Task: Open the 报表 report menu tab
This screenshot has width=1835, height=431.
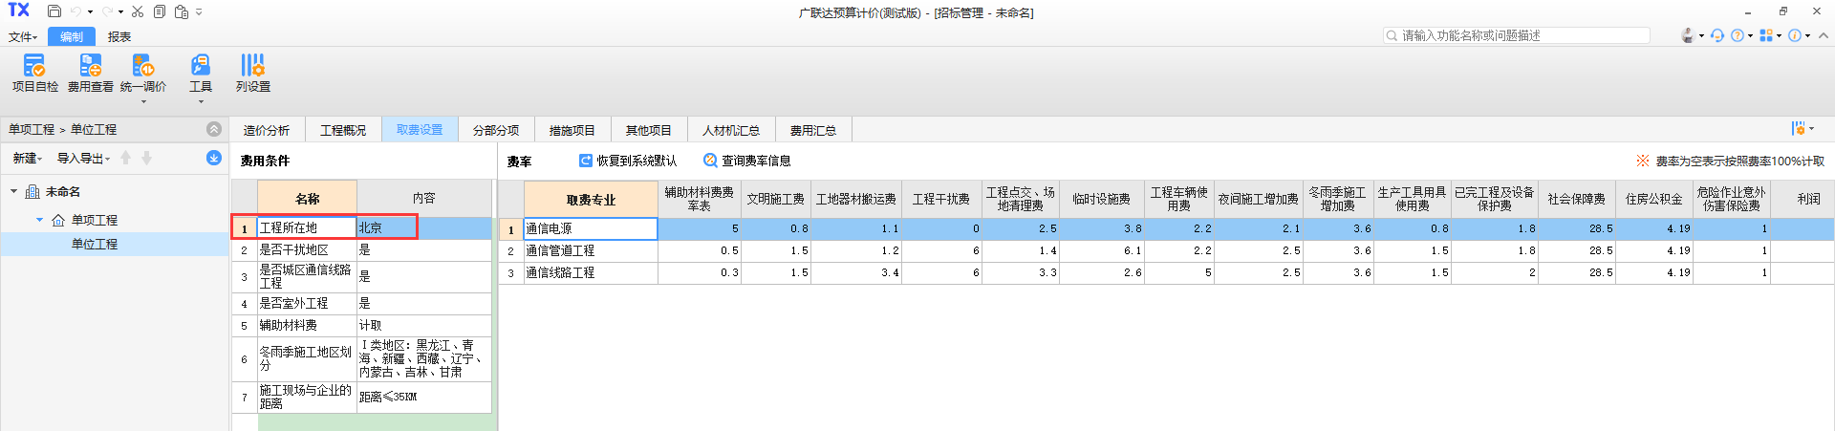Action: [x=119, y=37]
